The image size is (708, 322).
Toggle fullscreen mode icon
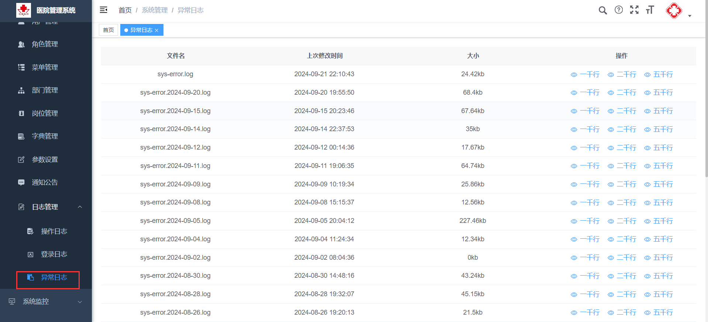click(634, 10)
